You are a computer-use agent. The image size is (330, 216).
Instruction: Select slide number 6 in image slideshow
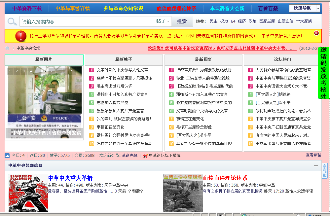click(x=44, y=71)
